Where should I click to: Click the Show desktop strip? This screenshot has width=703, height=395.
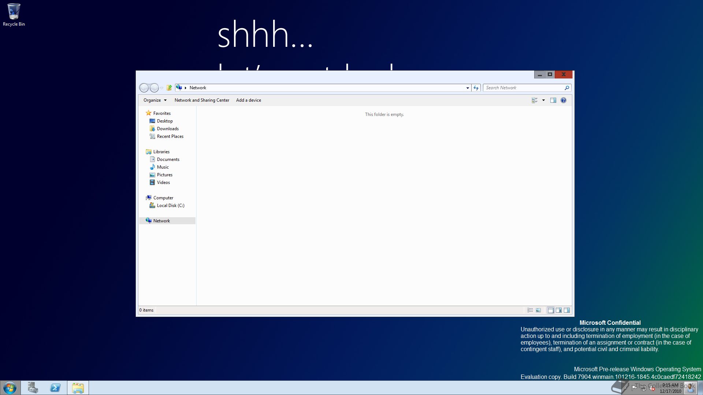700,388
